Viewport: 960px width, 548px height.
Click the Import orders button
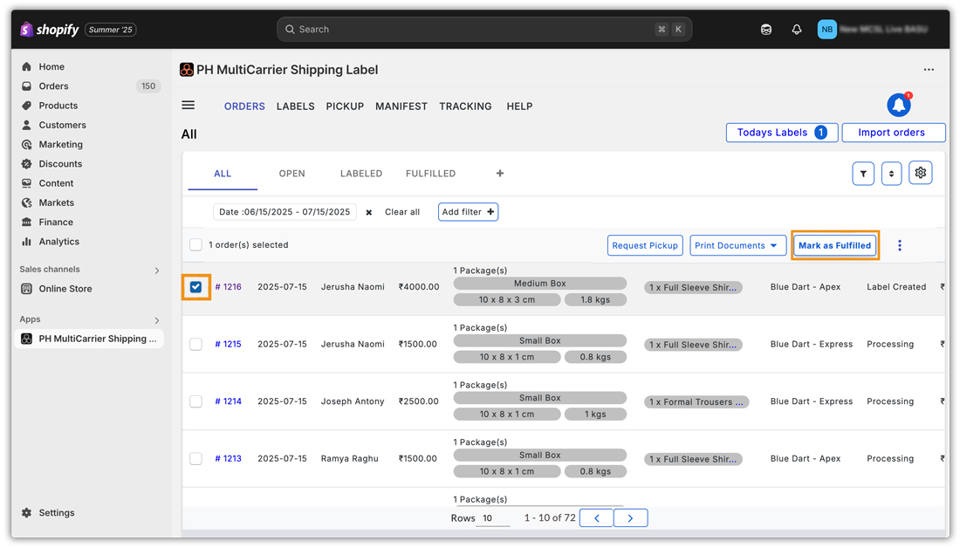point(893,133)
